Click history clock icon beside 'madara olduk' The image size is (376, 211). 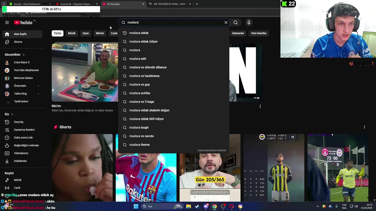pos(125,33)
